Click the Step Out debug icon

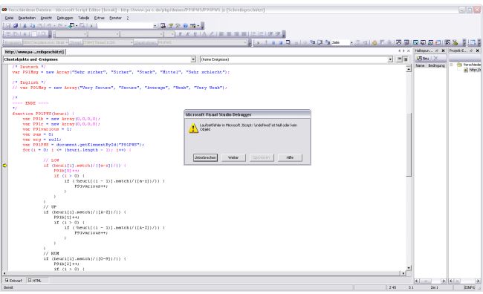[327, 42]
